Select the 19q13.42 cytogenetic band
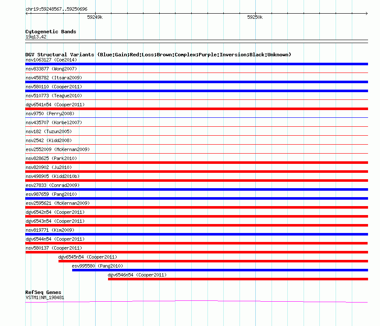 (x=36, y=37)
